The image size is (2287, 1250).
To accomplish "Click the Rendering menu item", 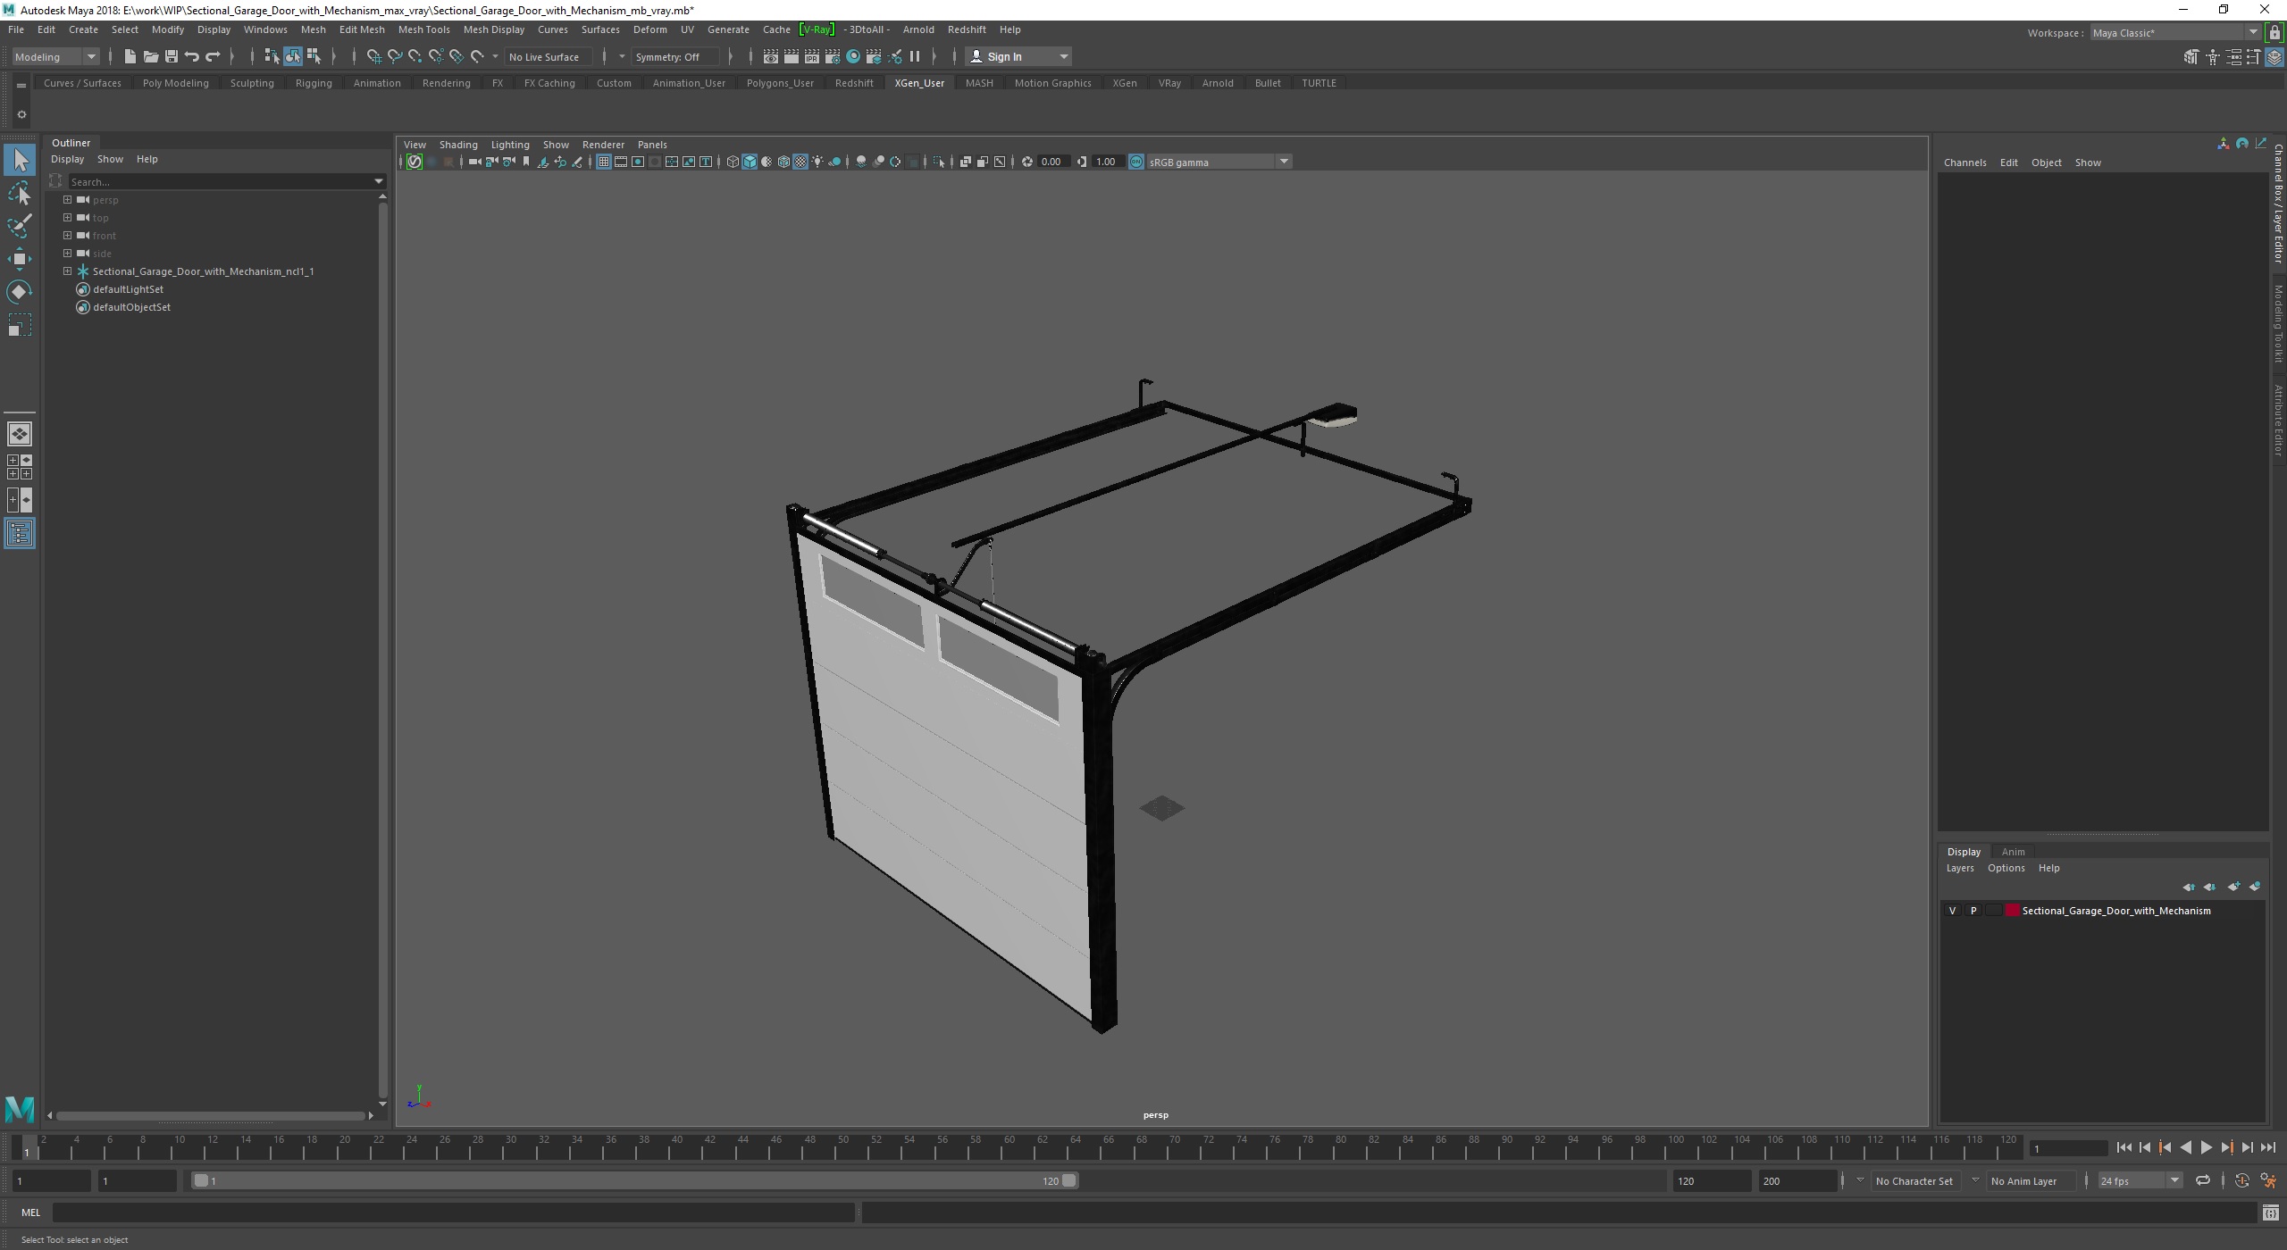I will [x=445, y=81].
